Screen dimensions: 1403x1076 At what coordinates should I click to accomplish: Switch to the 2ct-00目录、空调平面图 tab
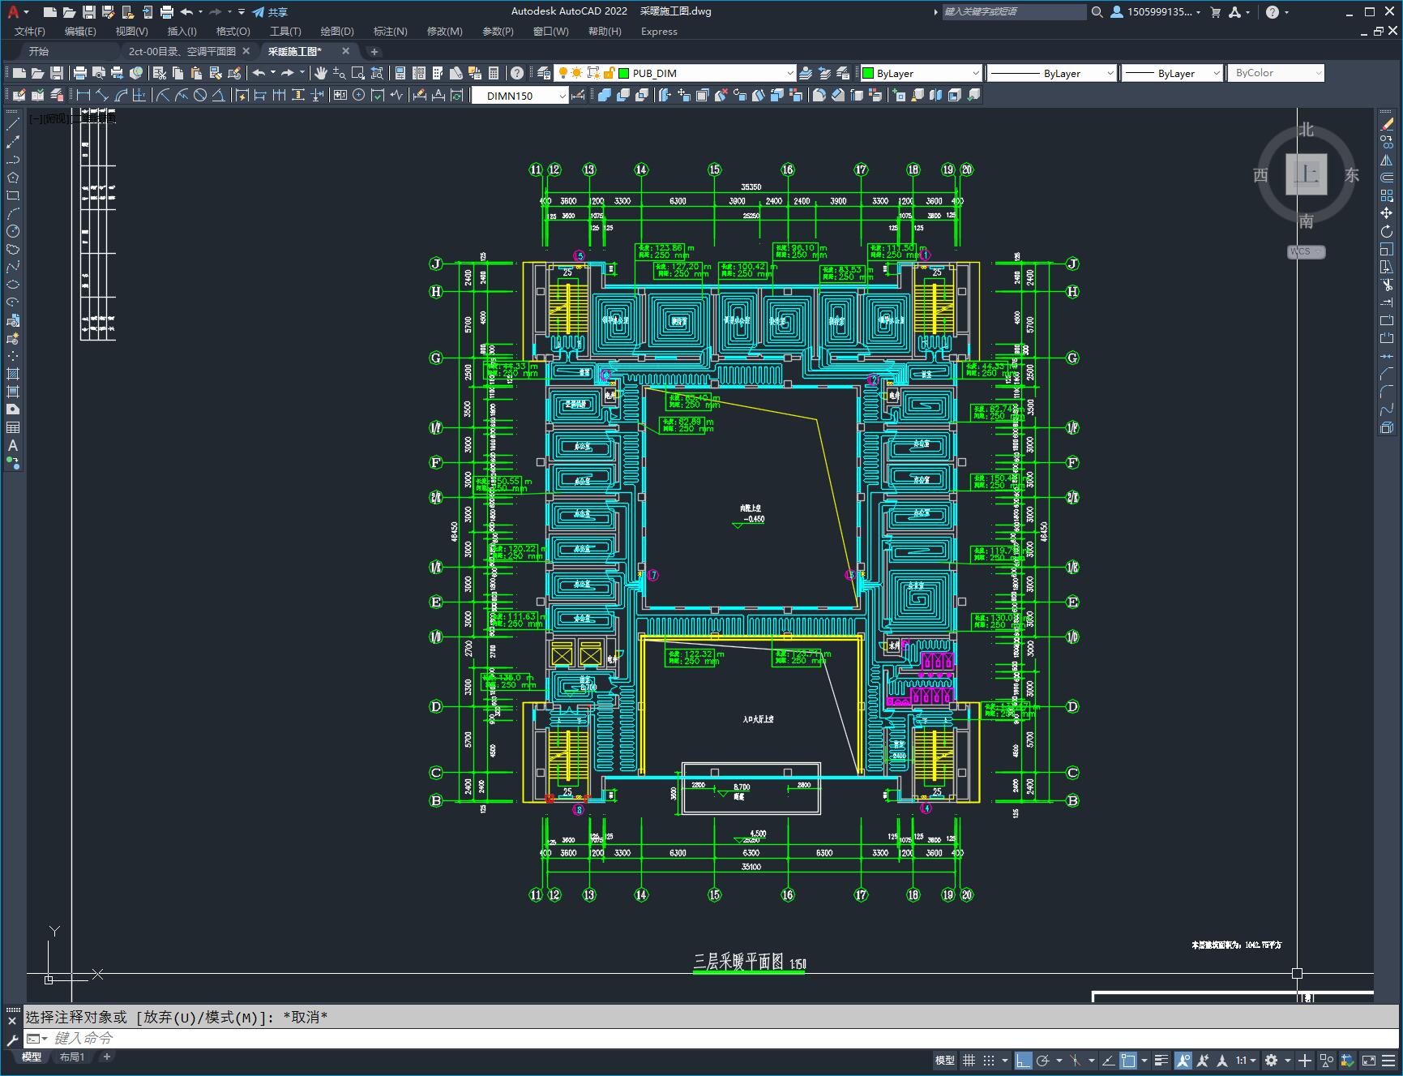(182, 51)
